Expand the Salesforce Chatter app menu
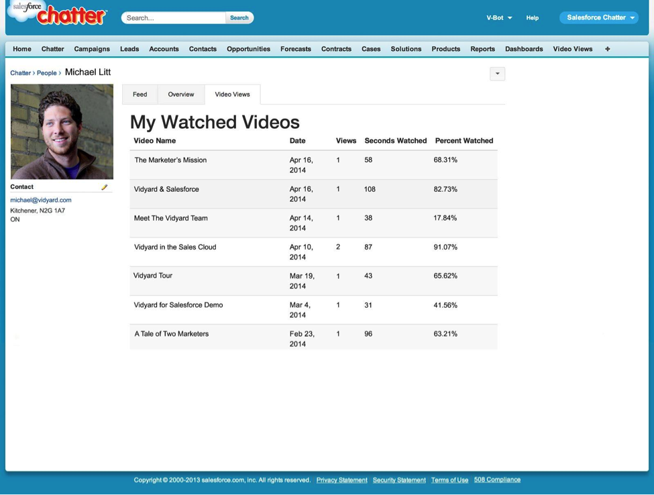 (598, 18)
